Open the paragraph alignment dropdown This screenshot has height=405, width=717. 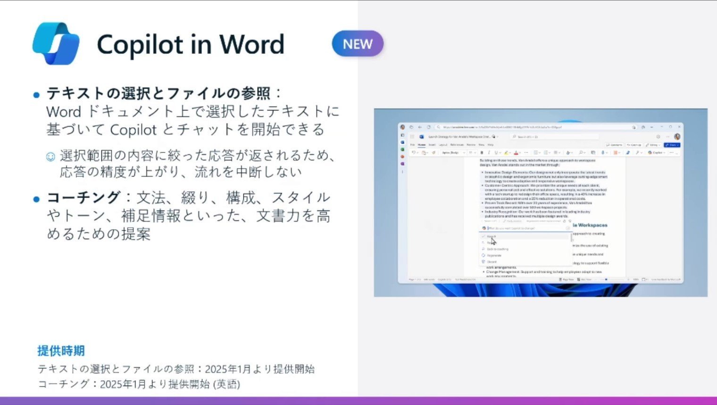(x=557, y=152)
